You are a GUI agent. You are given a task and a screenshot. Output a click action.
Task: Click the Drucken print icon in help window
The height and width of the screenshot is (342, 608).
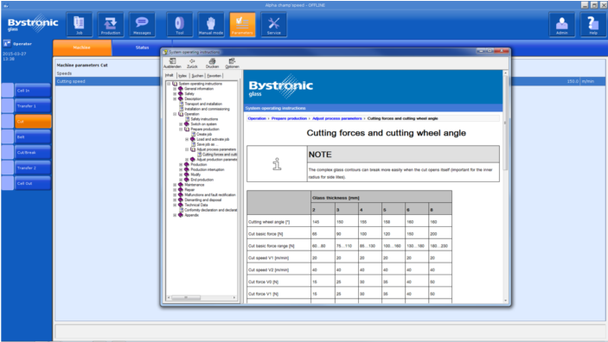pos(212,63)
